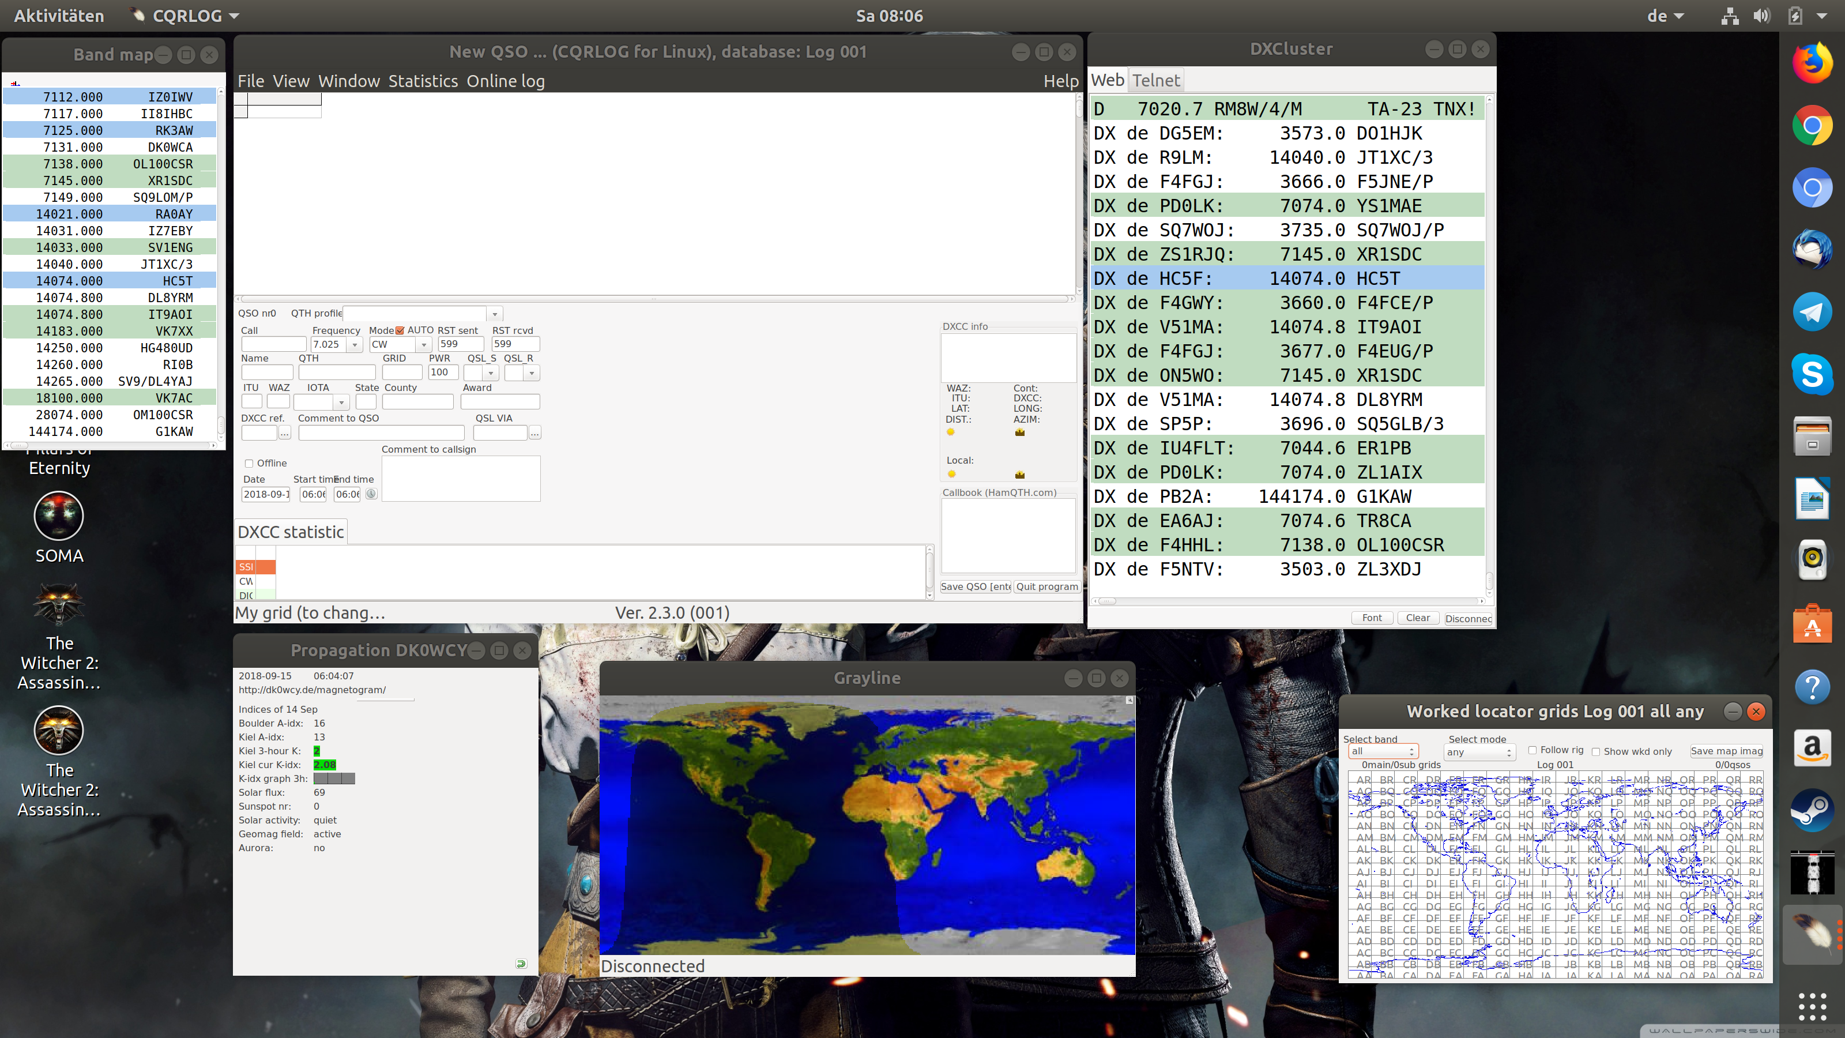
Task: Open the volume tray icon
Action: pos(1761,16)
